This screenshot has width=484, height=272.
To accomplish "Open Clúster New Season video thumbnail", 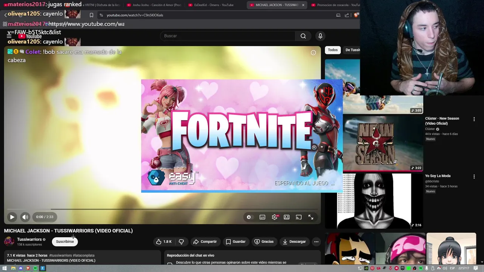I will [x=383, y=143].
